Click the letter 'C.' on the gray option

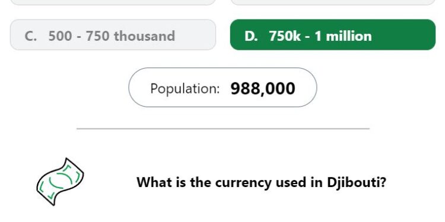click(31, 36)
